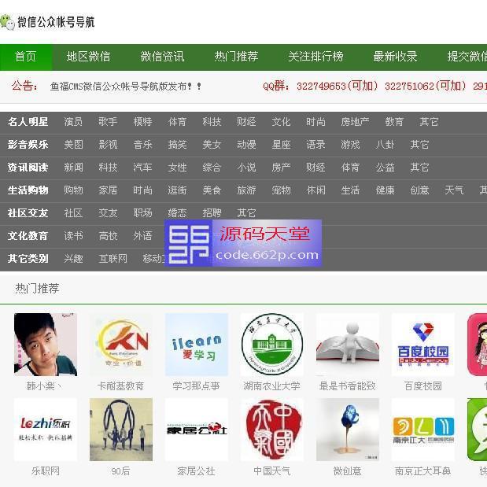Open the 家居公社 logo thumbnail
The width and height of the screenshot is (487, 487).
point(197,430)
